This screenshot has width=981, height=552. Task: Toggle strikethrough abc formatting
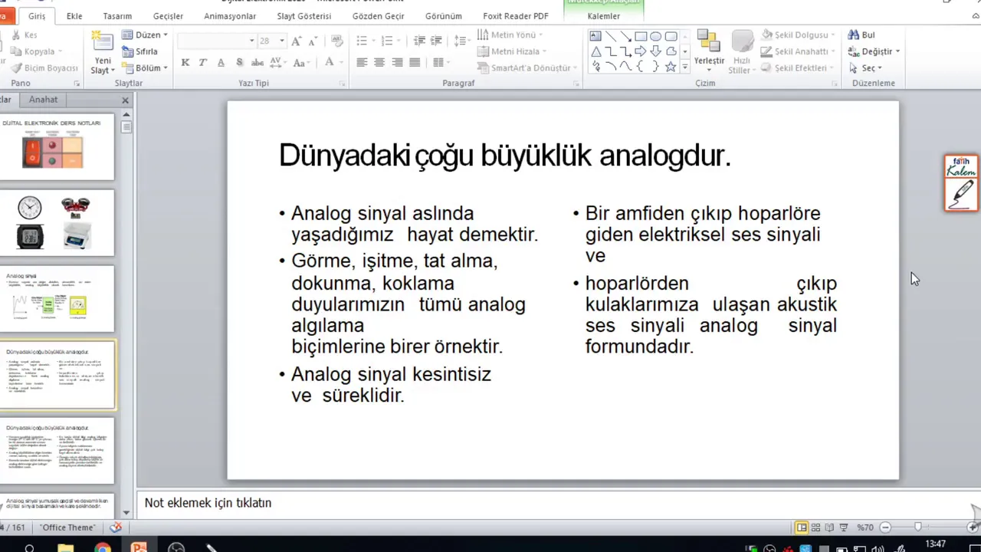[x=258, y=63]
